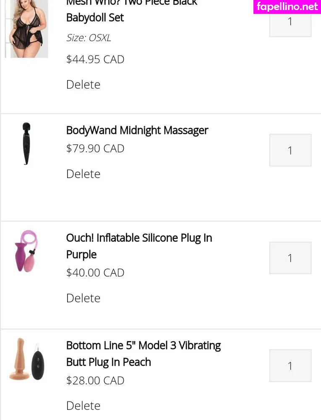This screenshot has width=321, height=420.
Task: Click the quantity box for the $40.00 item
Action: 290,258
